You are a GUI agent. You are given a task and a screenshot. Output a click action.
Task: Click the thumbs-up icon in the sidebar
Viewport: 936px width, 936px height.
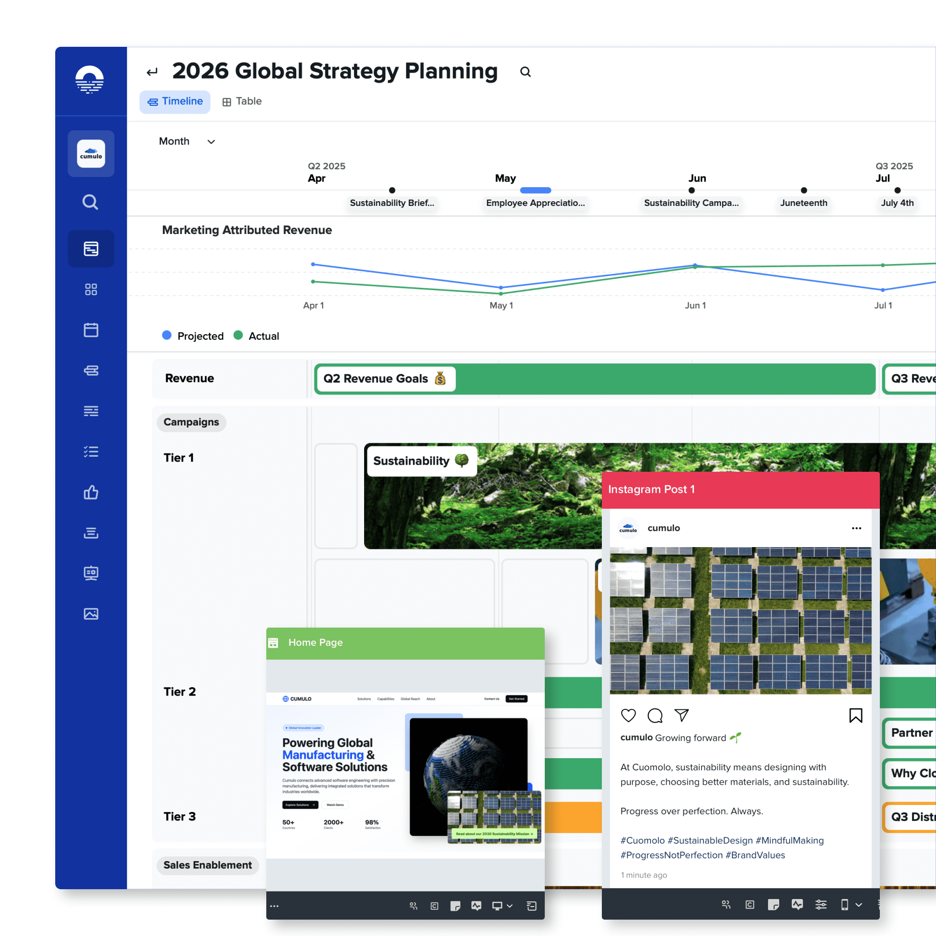[91, 492]
